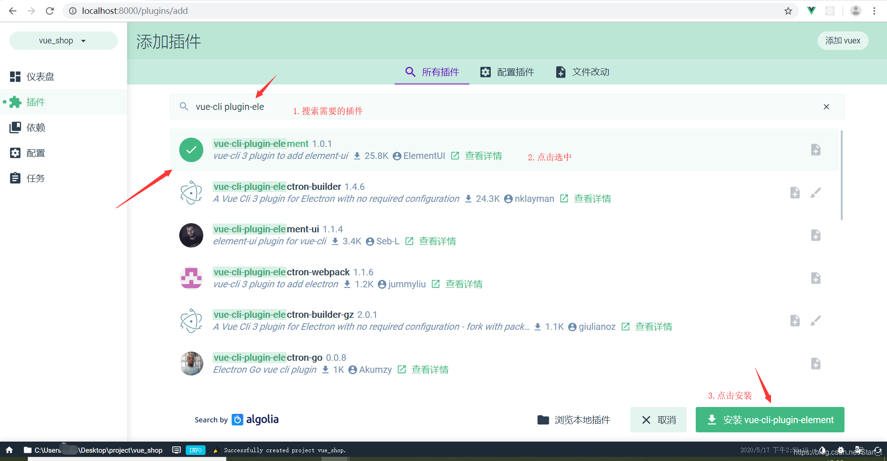Click the browser forward arrow

[x=31, y=11]
